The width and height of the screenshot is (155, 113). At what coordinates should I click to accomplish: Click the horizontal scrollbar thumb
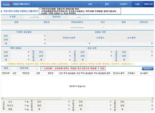click(x=32, y=98)
